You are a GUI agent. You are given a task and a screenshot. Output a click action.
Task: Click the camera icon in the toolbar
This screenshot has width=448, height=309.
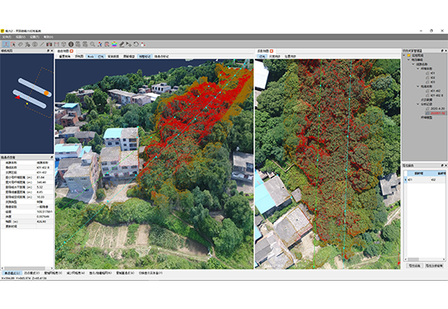(49, 44)
